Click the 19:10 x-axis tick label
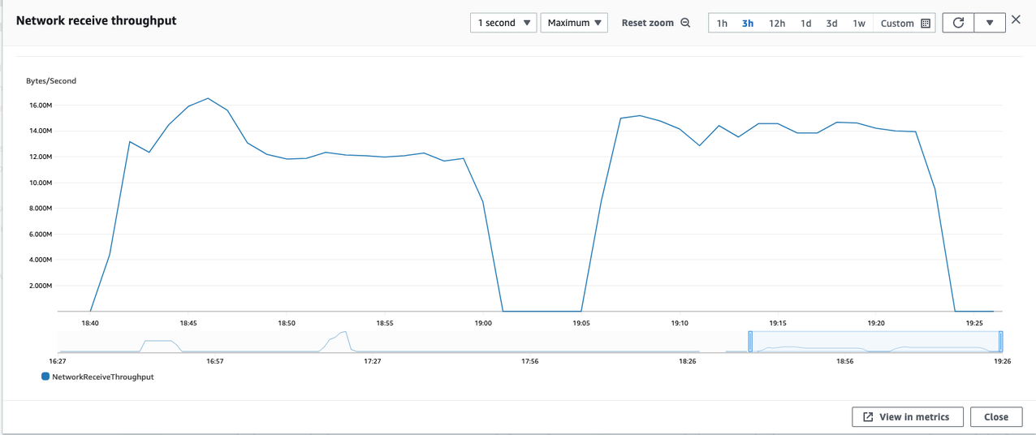Screen dimensions: 1036x435 tap(680, 323)
